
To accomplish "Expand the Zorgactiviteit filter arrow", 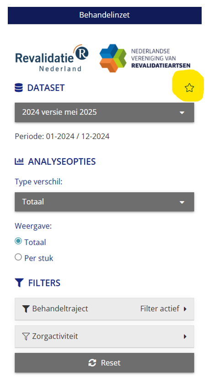I will [185, 336].
